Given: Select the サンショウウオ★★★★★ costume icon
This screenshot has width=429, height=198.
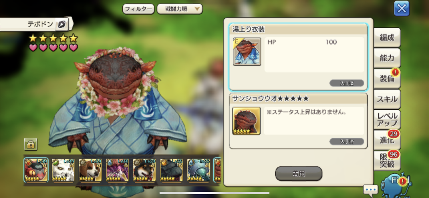Looking at the screenshot, I should 246,121.
